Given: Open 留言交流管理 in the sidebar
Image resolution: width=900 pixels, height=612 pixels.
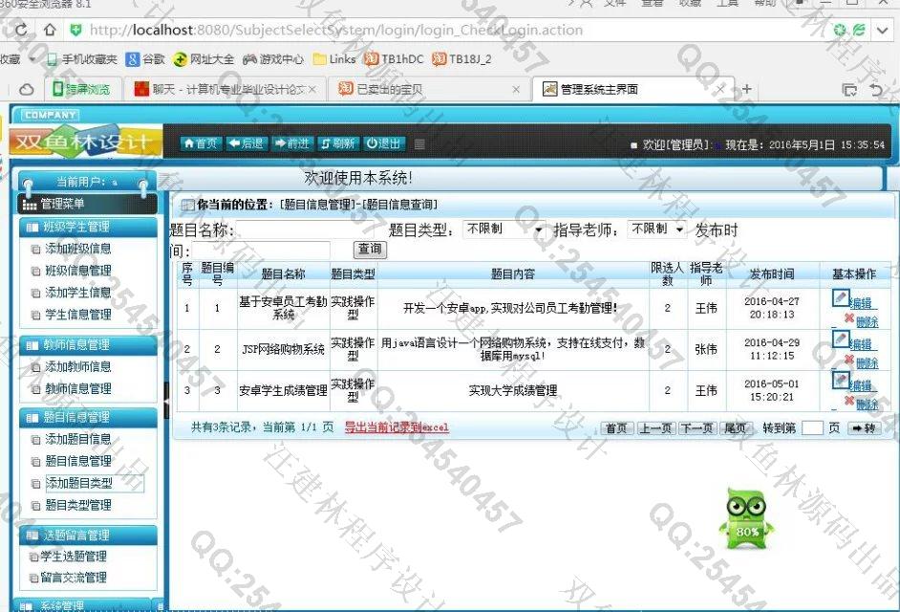Looking at the screenshot, I should pyautogui.click(x=74, y=578).
